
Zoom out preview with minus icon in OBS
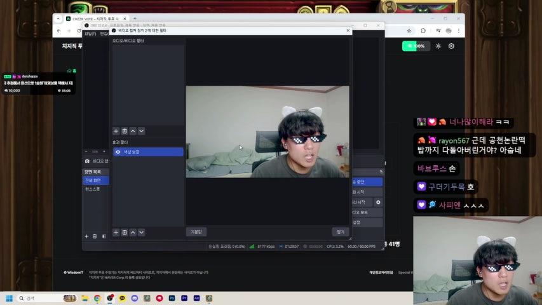pyautogui.click(x=86, y=151)
